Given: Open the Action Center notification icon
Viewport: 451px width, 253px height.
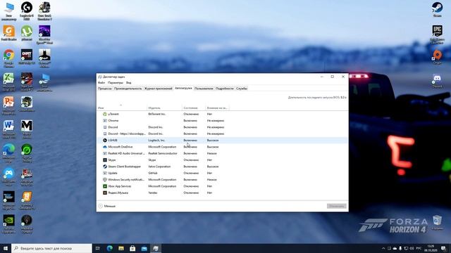Looking at the screenshot, I should tap(443, 248).
